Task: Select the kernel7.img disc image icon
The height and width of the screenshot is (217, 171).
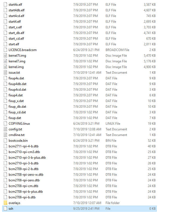Action: (x=5, y=61)
